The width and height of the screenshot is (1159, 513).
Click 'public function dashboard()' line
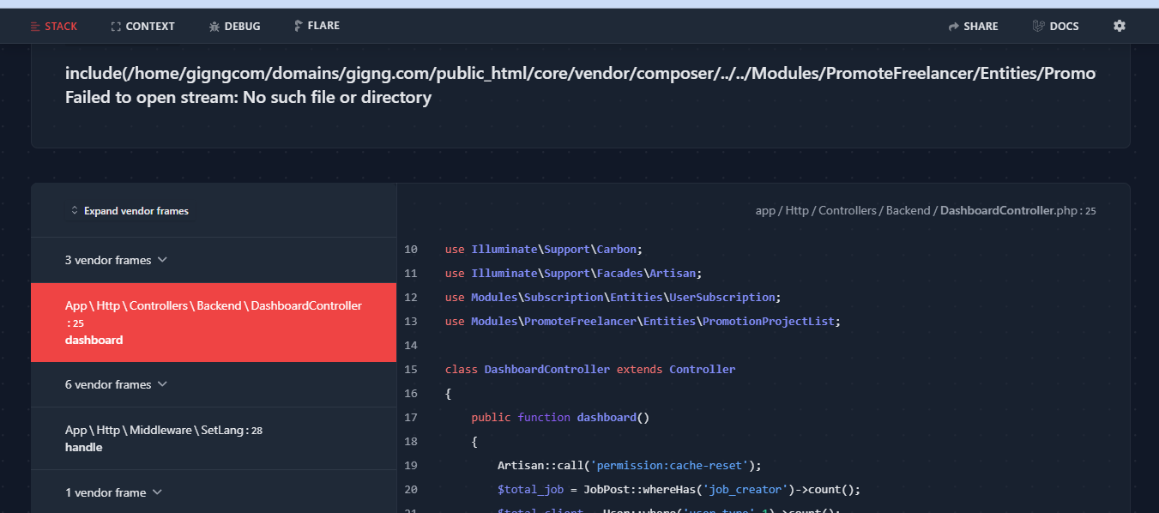point(560,417)
